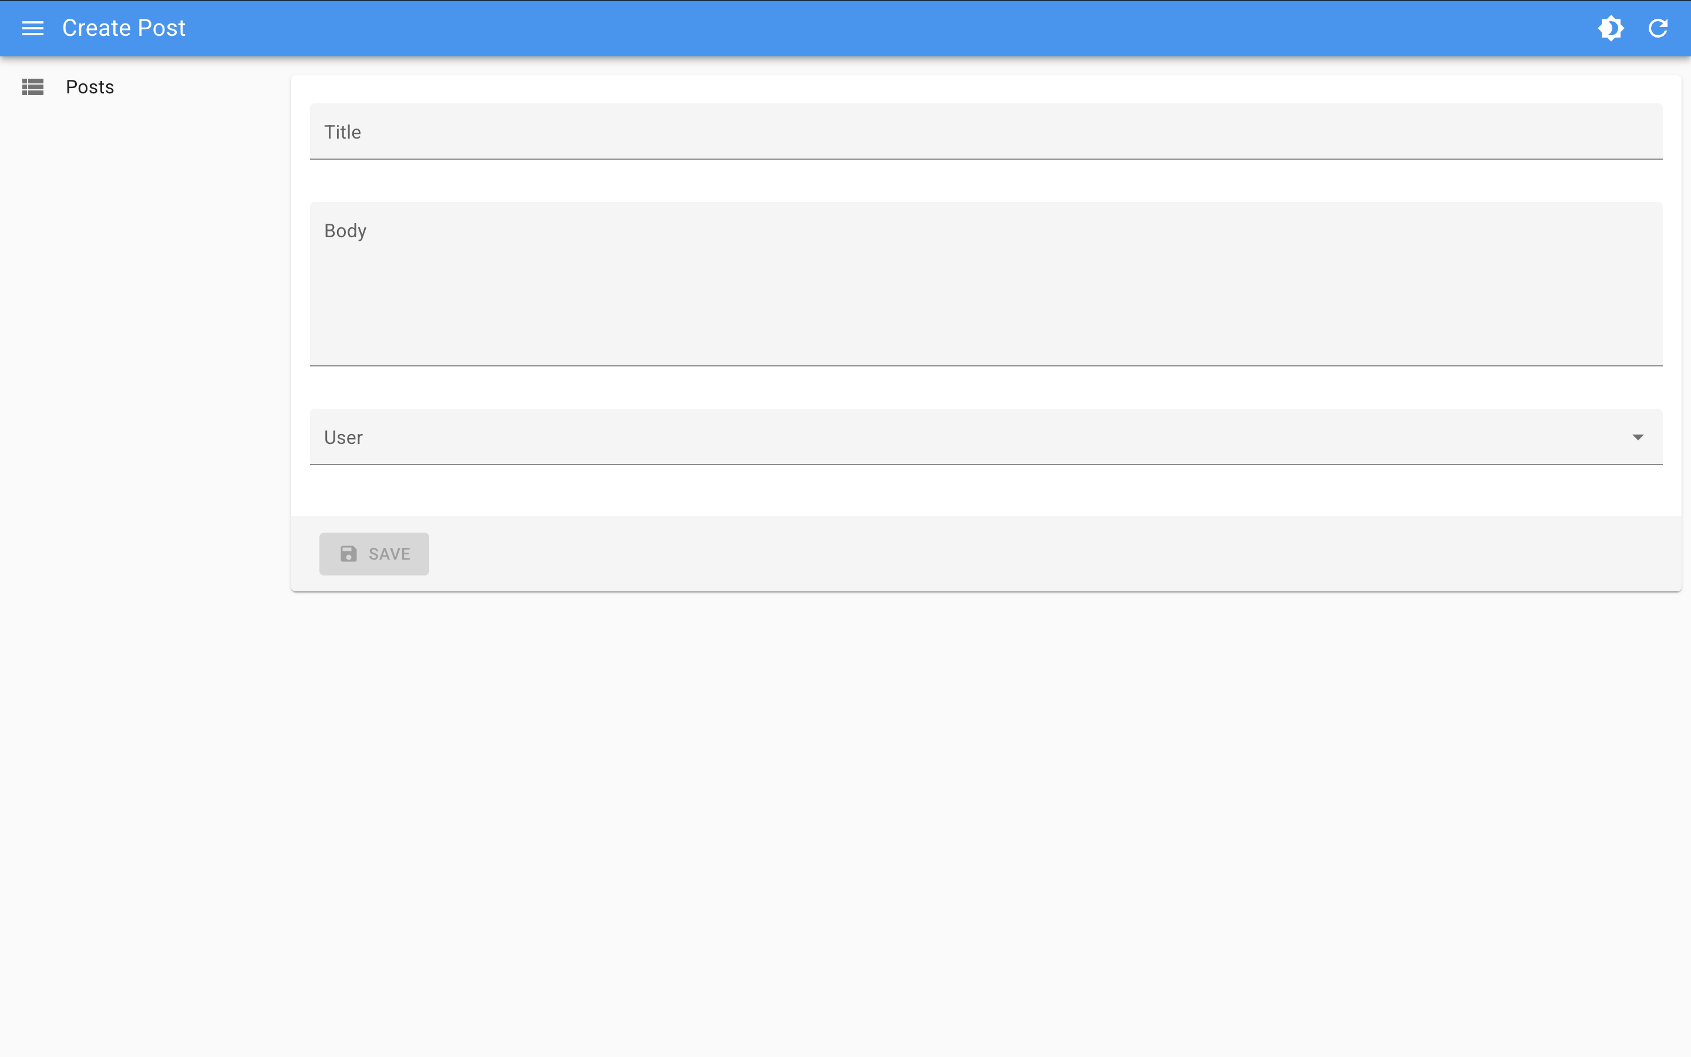The image size is (1691, 1057).
Task: Click the User field label text
Action: [343, 437]
